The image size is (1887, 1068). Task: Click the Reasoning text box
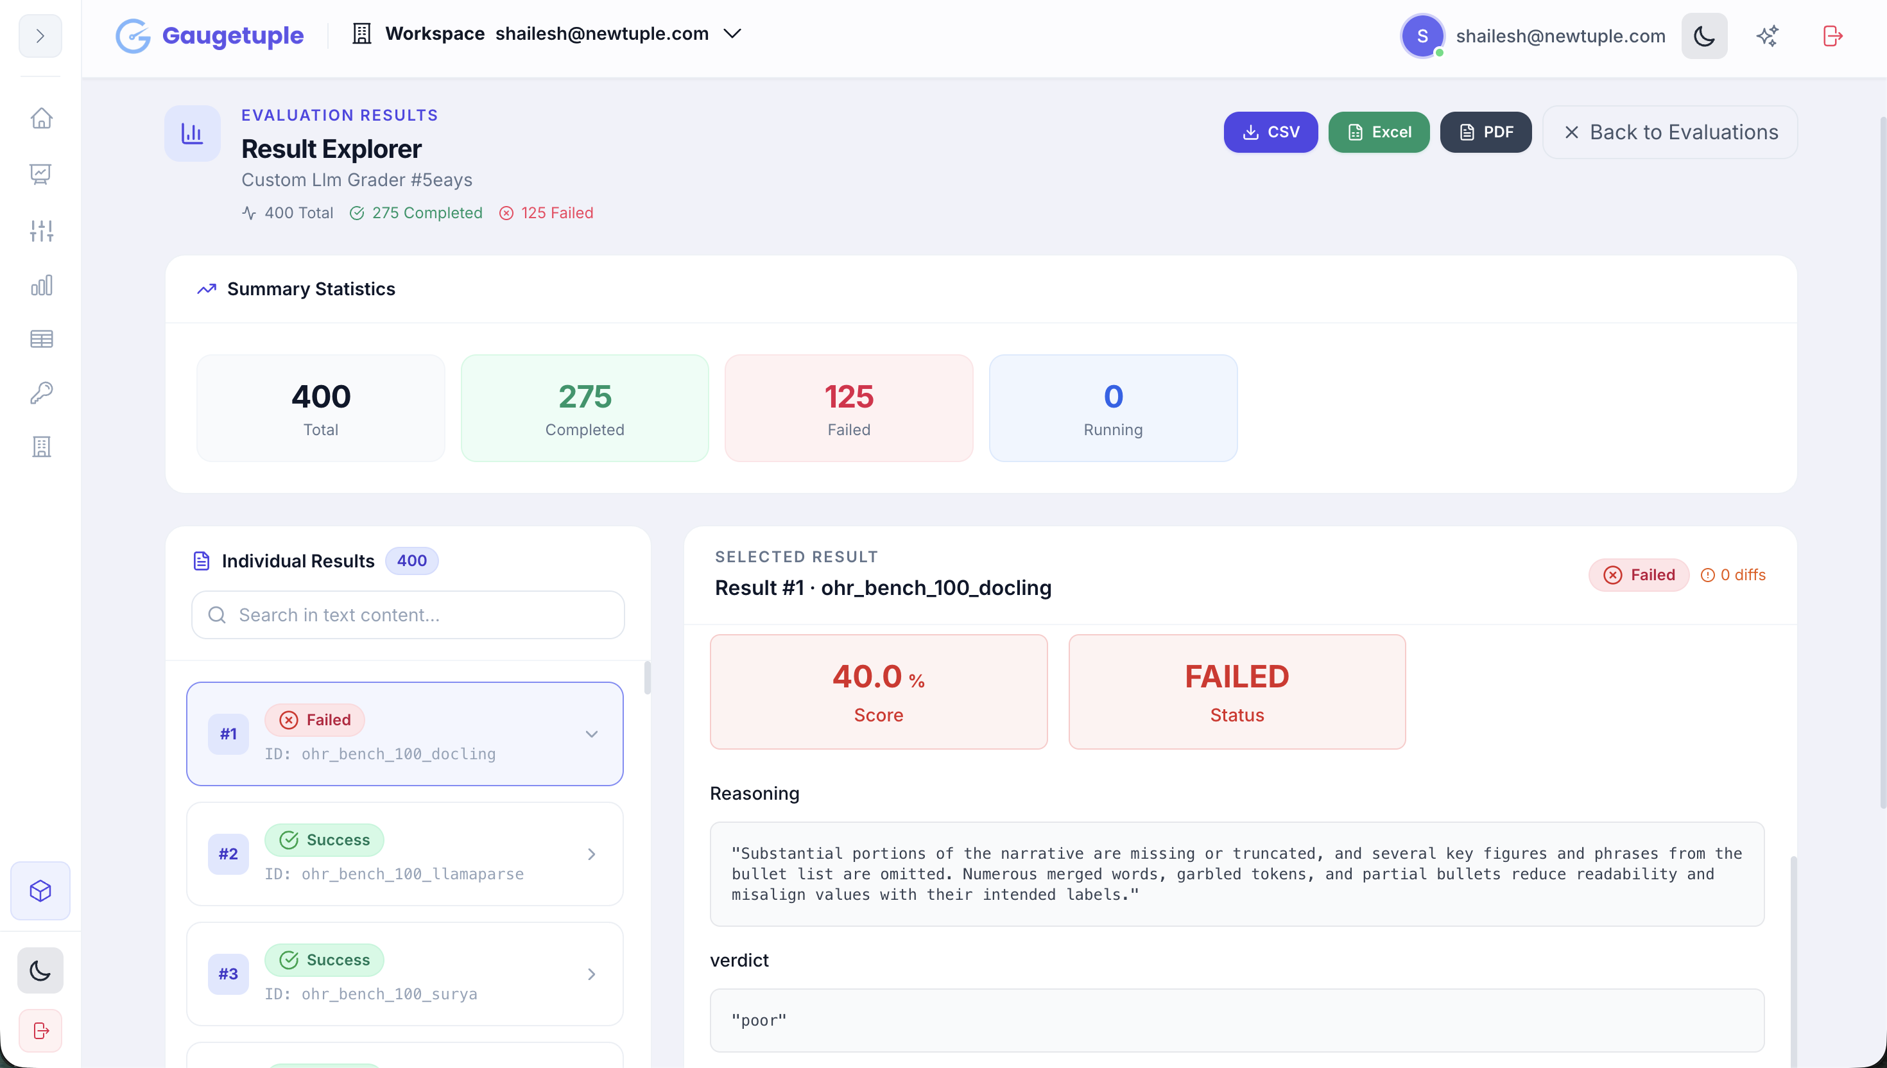(x=1236, y=874)
